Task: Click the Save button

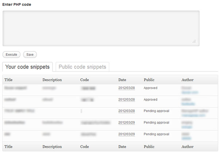Action: (x=30, y=55)
